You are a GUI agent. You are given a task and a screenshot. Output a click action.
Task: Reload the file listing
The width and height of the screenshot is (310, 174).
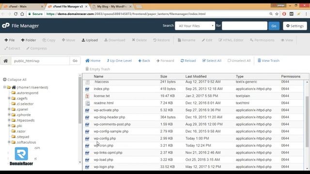click(188, 60)
